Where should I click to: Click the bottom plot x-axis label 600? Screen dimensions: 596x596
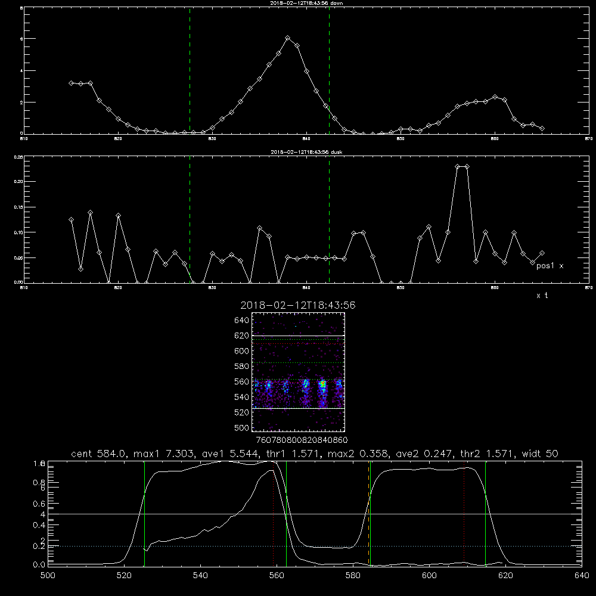click(x=429, y=576)
